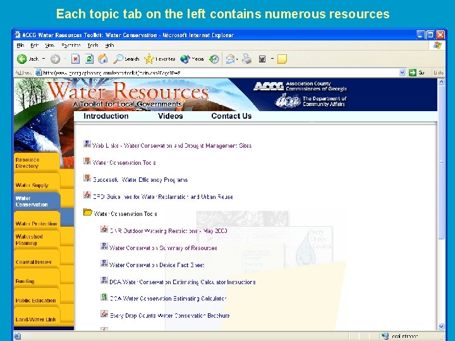Click the scroll up arrow of page scrollbar

point(441,82)
